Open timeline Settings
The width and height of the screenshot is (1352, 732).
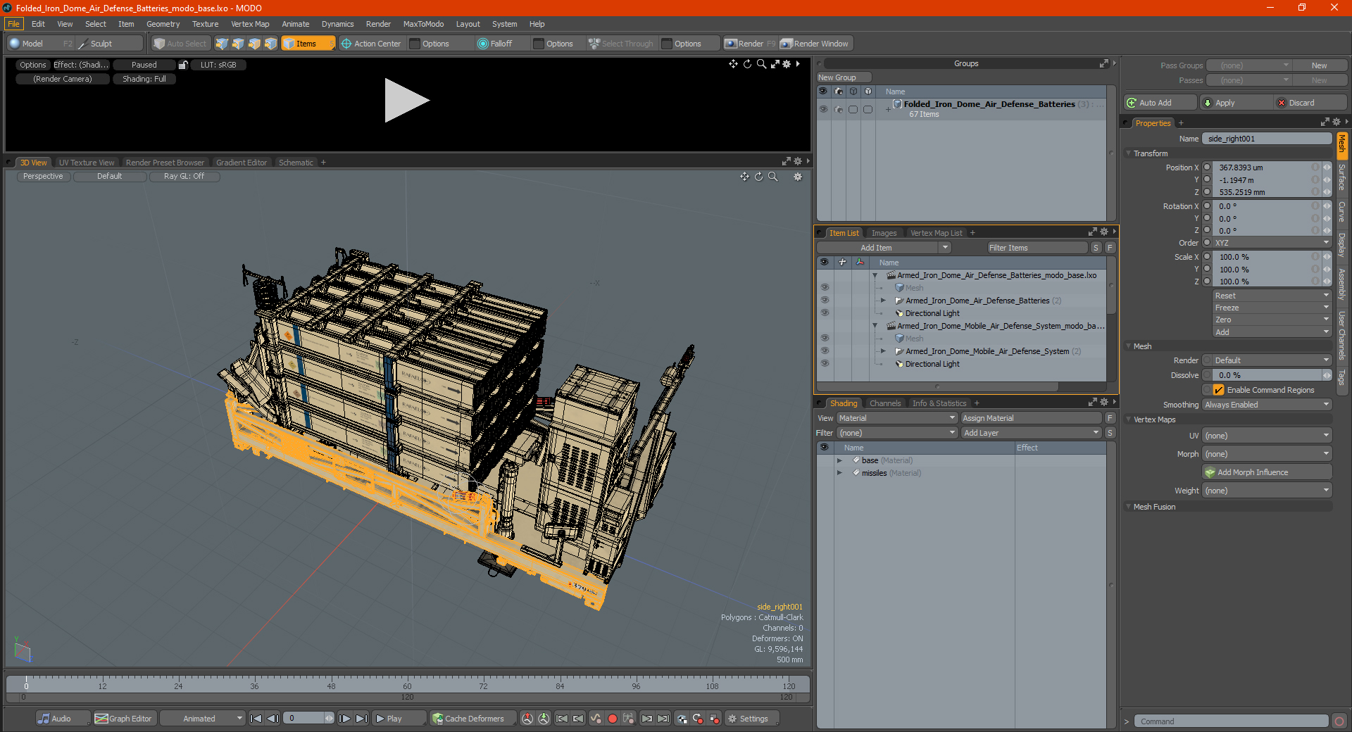click(x=751, y=719)
